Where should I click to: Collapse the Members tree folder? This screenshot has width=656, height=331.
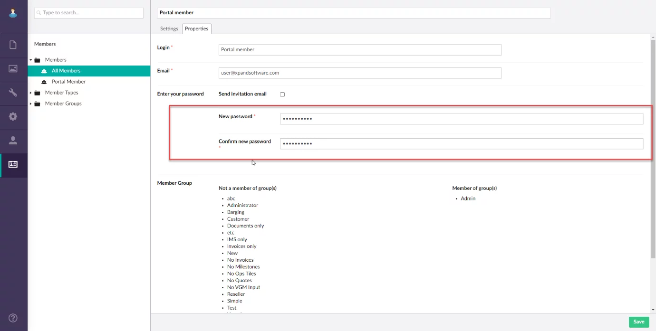pyautogui.click(x=31, y=60)
